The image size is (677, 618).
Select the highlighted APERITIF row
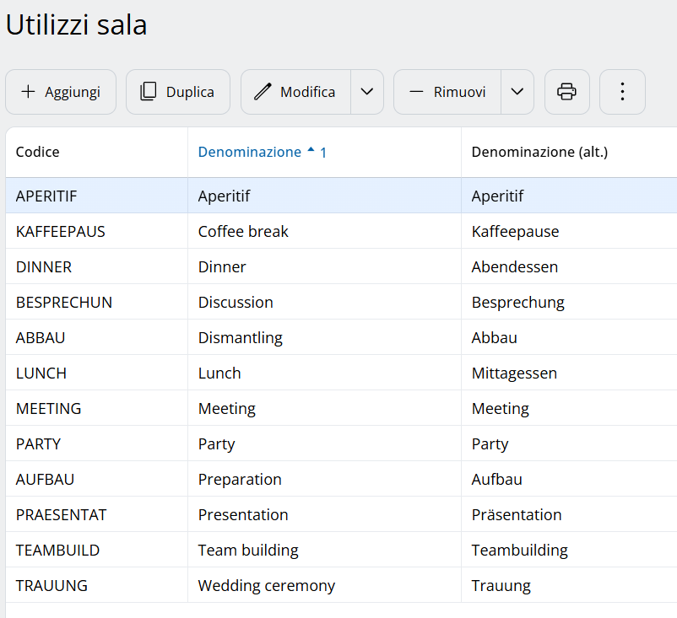[x=46, y=196]
